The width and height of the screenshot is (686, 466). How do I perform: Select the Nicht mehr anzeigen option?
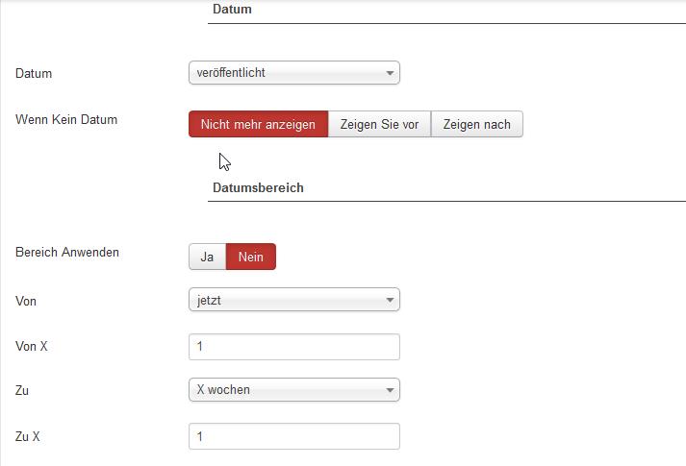pyautogui.click(x=258, y=125)
